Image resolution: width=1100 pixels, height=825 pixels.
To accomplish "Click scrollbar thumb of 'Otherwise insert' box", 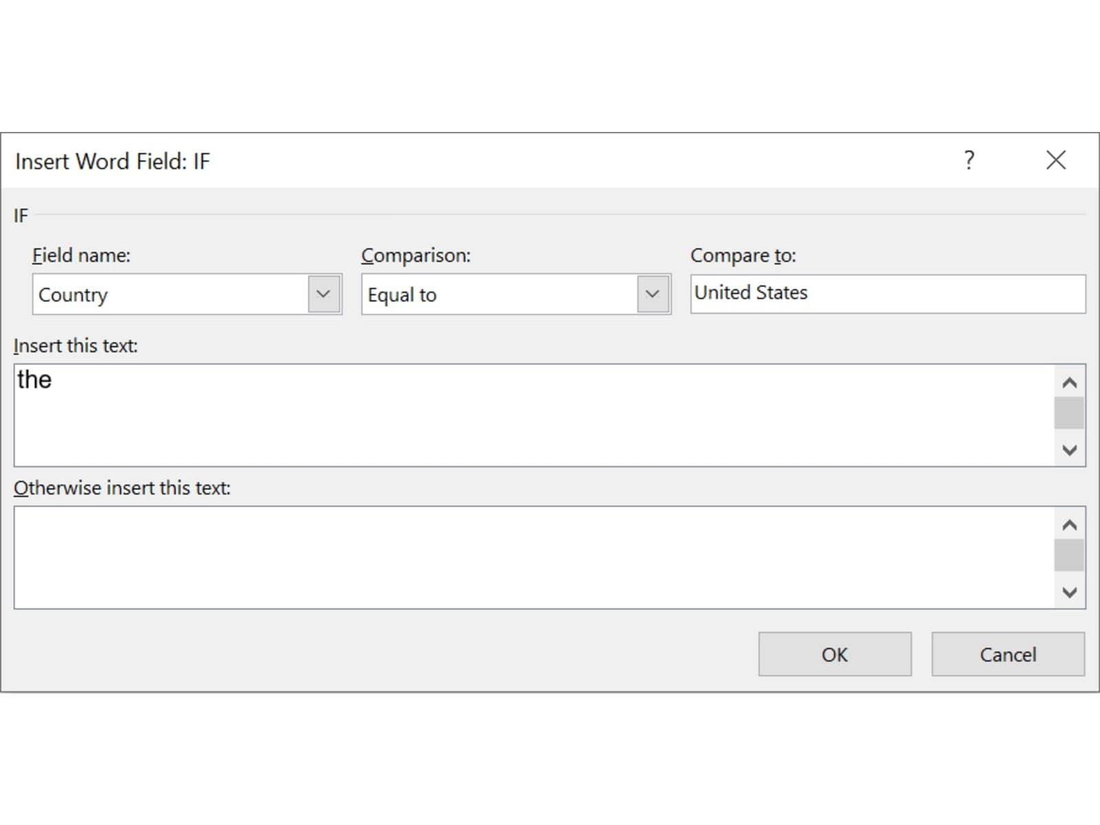I will (1068, 555).
